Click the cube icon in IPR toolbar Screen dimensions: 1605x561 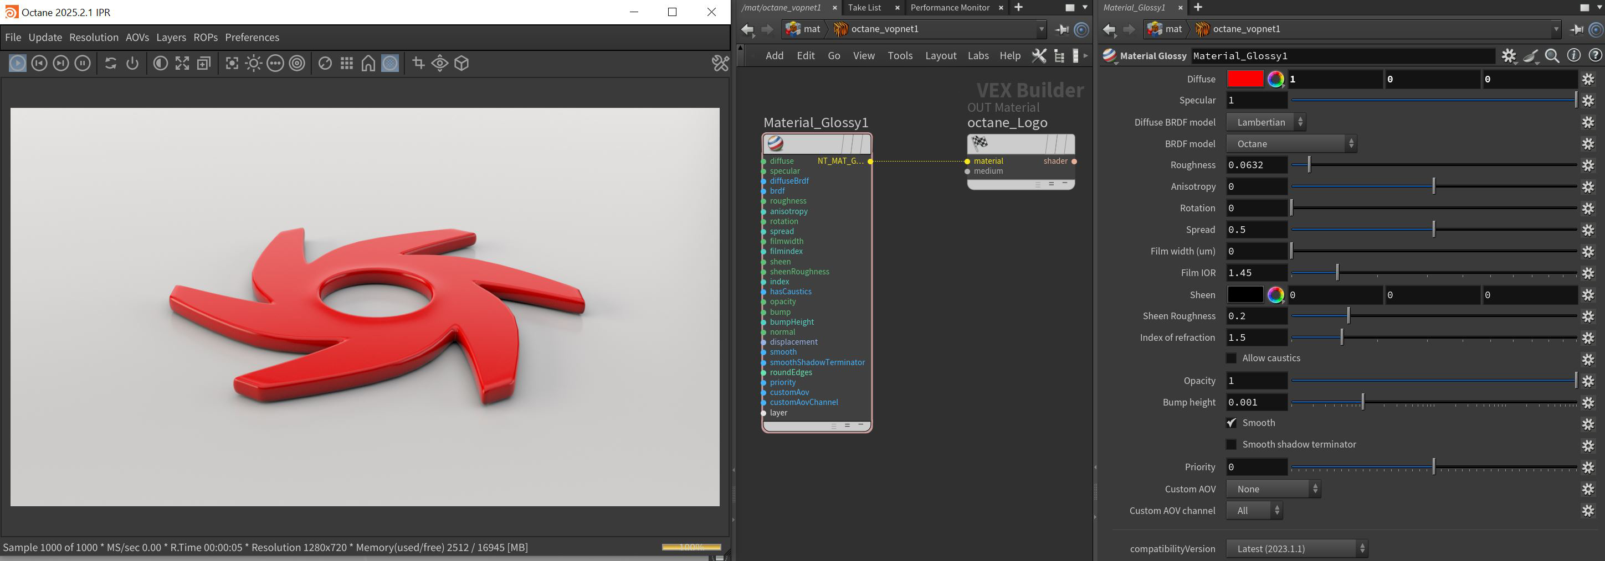coord(461,63)
